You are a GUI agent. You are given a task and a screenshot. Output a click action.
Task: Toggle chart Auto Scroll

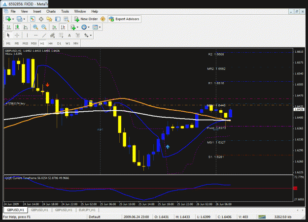54,27
